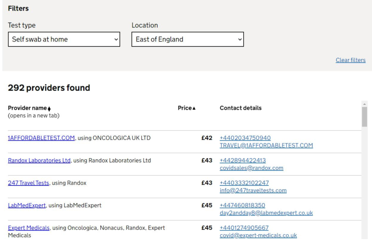
Task: Open 1AFFORDABLETEST.COM provider link
Action: click(41, 138)
